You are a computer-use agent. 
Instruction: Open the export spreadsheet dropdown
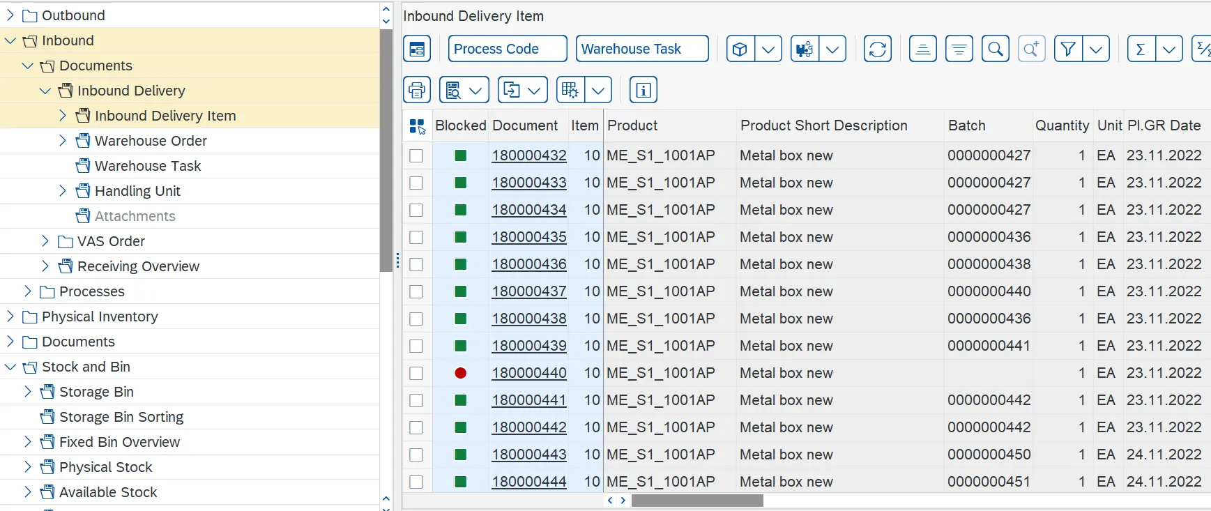point(534,90)
